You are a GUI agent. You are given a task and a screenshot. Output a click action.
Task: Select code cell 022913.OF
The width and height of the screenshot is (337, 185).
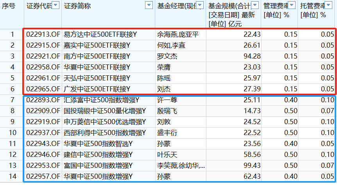(43, 34)
